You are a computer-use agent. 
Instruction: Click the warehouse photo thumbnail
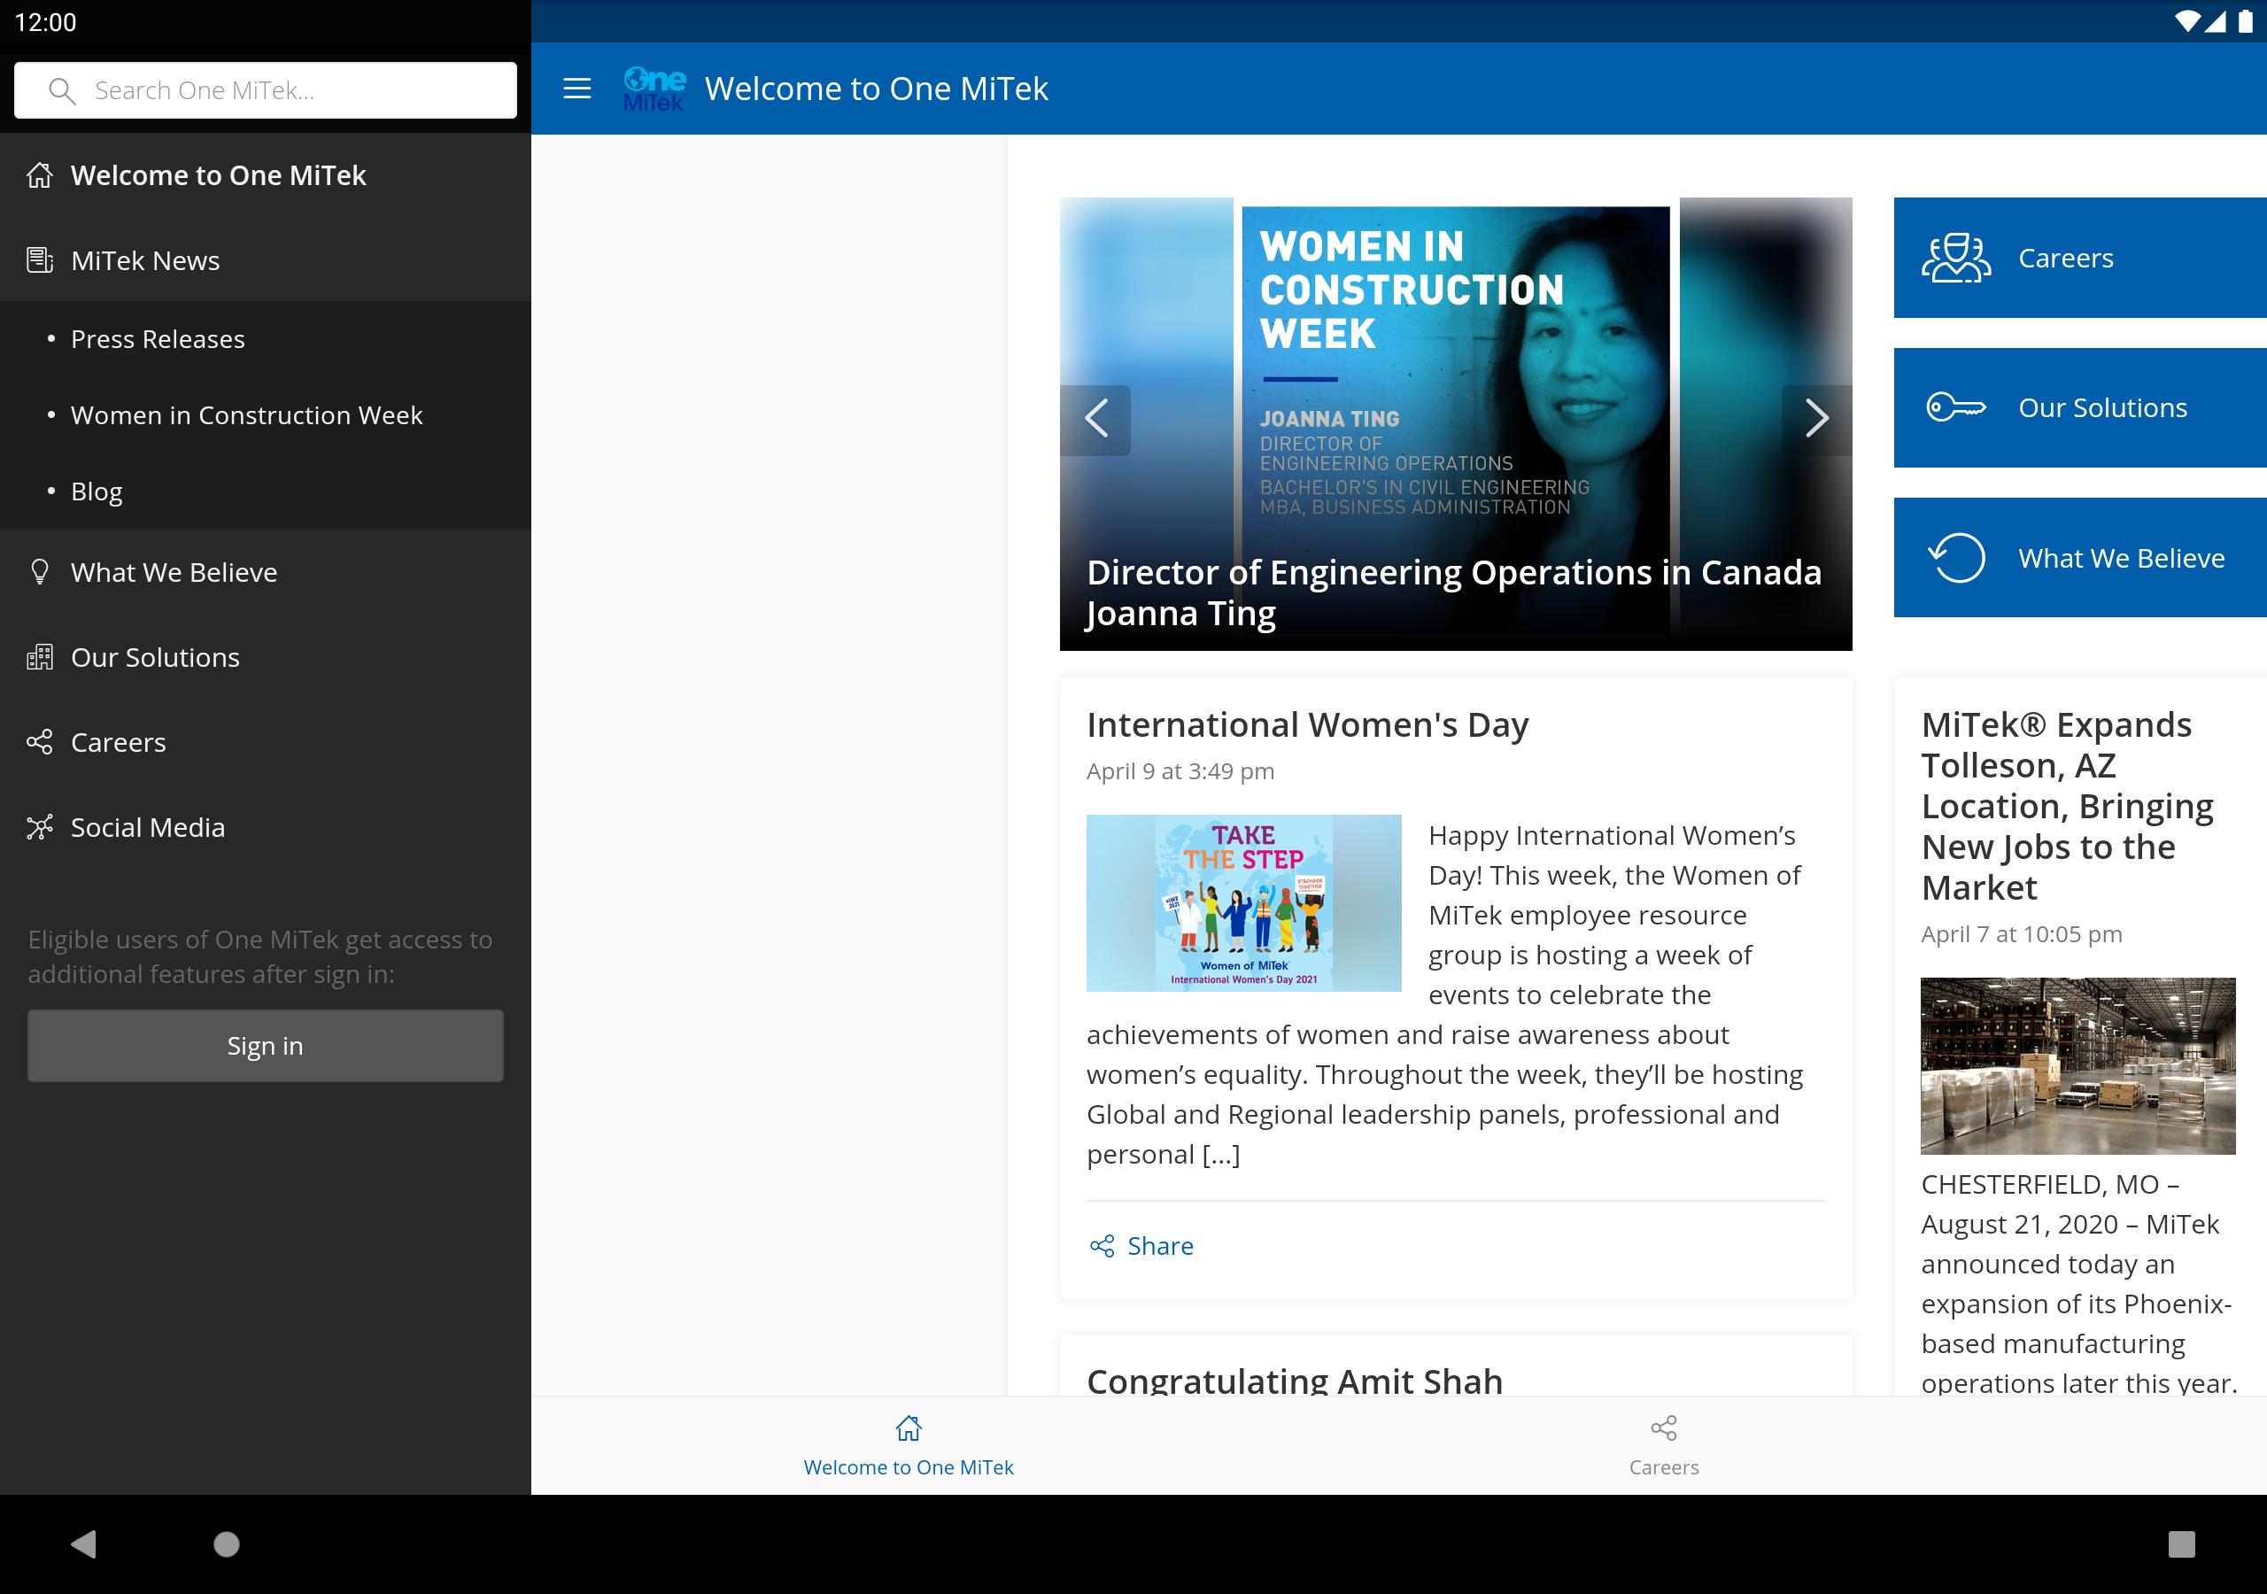pyautogui.click(x=2078, y=1065)
